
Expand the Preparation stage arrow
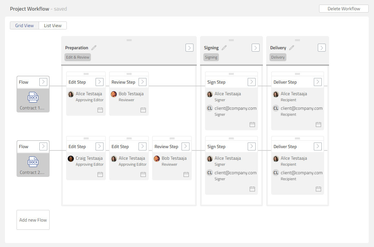tap(189, 48)
